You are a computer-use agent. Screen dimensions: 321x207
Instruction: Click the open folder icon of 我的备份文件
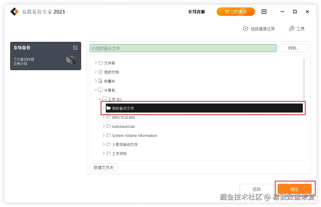(x=109, y=108)
